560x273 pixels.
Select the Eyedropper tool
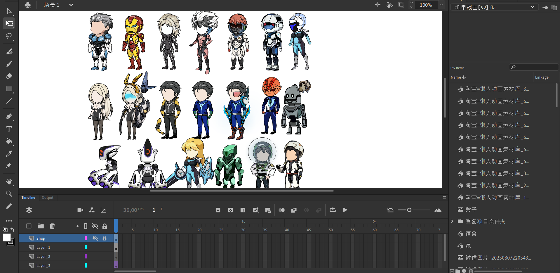coord(9,154)
